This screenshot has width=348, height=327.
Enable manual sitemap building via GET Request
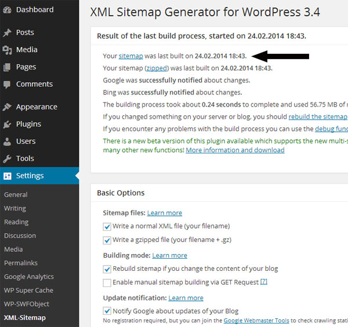pyautogui.click(x=107, y=282)
